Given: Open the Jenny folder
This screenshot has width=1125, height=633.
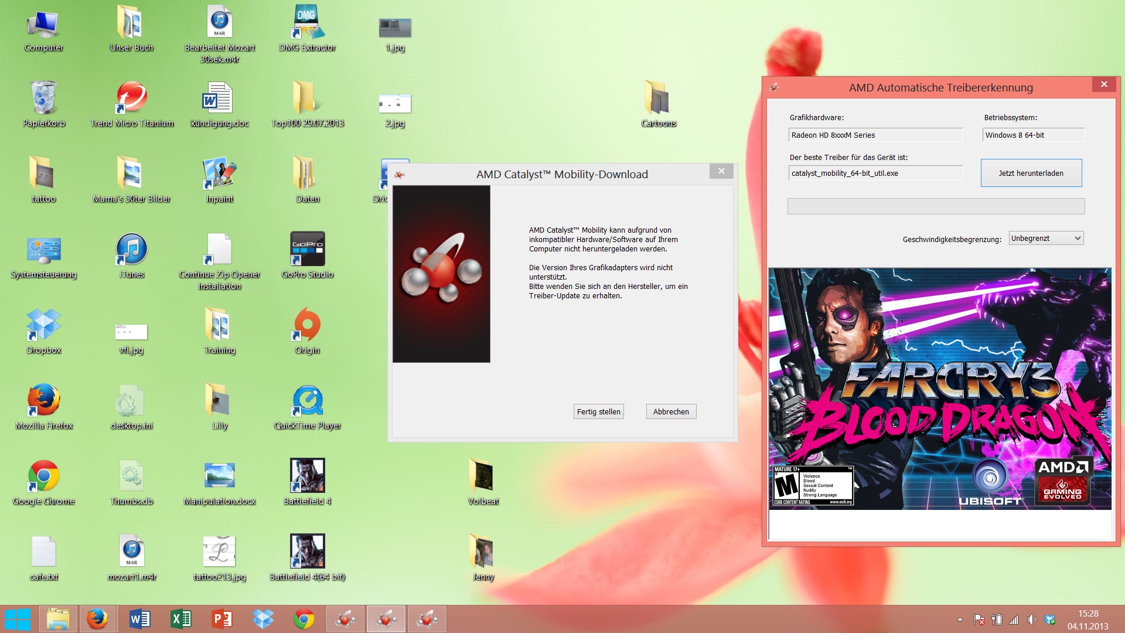Looking at the screenshot, I should [483, 558].
